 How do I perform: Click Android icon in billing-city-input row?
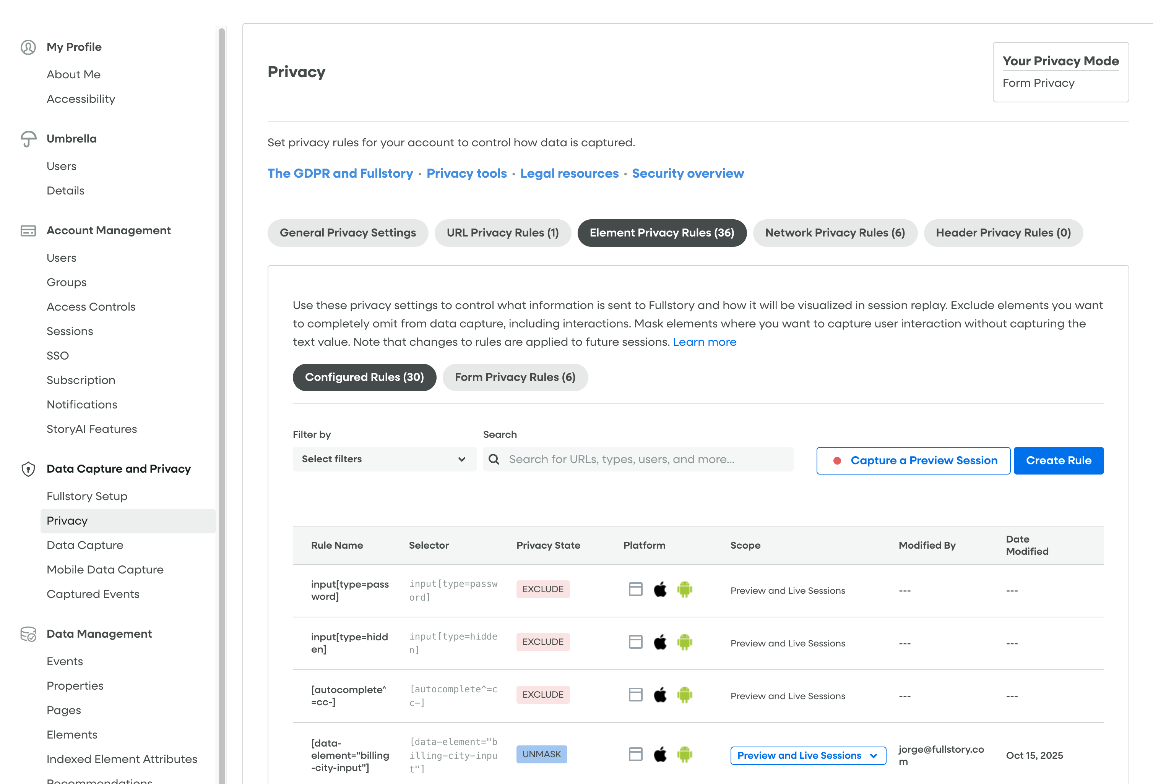click(685, 754)
